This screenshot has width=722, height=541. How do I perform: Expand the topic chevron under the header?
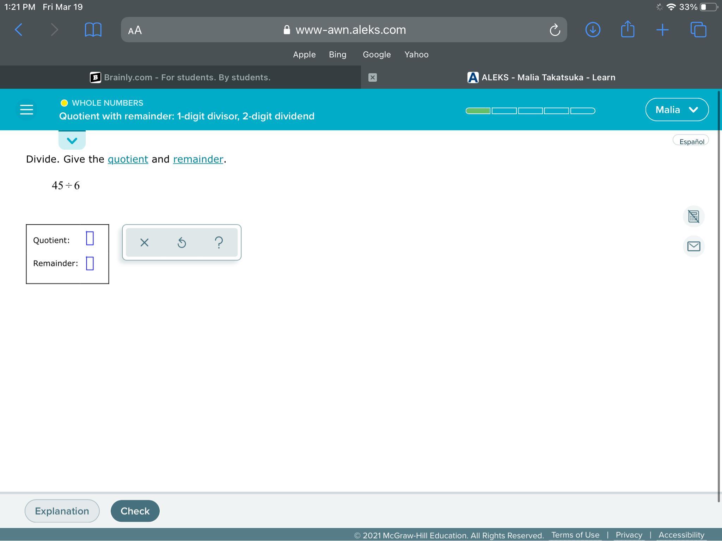point(72,141)
